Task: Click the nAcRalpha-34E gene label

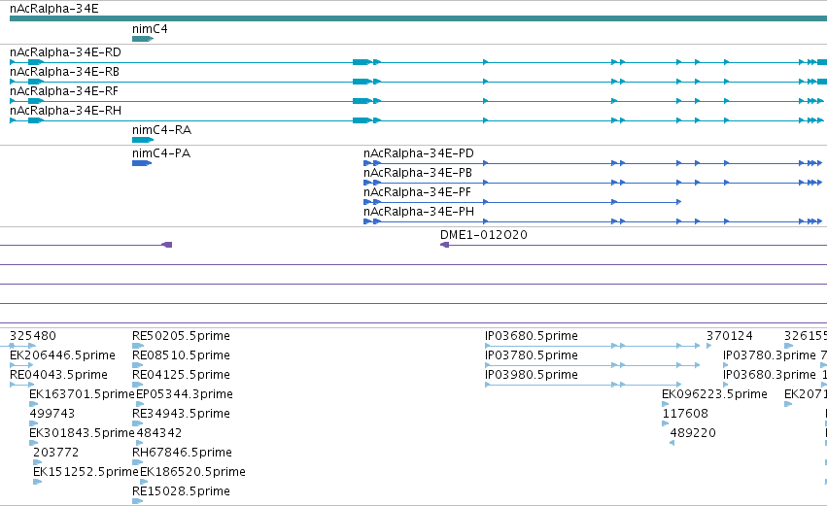Action: pos(53,9)
